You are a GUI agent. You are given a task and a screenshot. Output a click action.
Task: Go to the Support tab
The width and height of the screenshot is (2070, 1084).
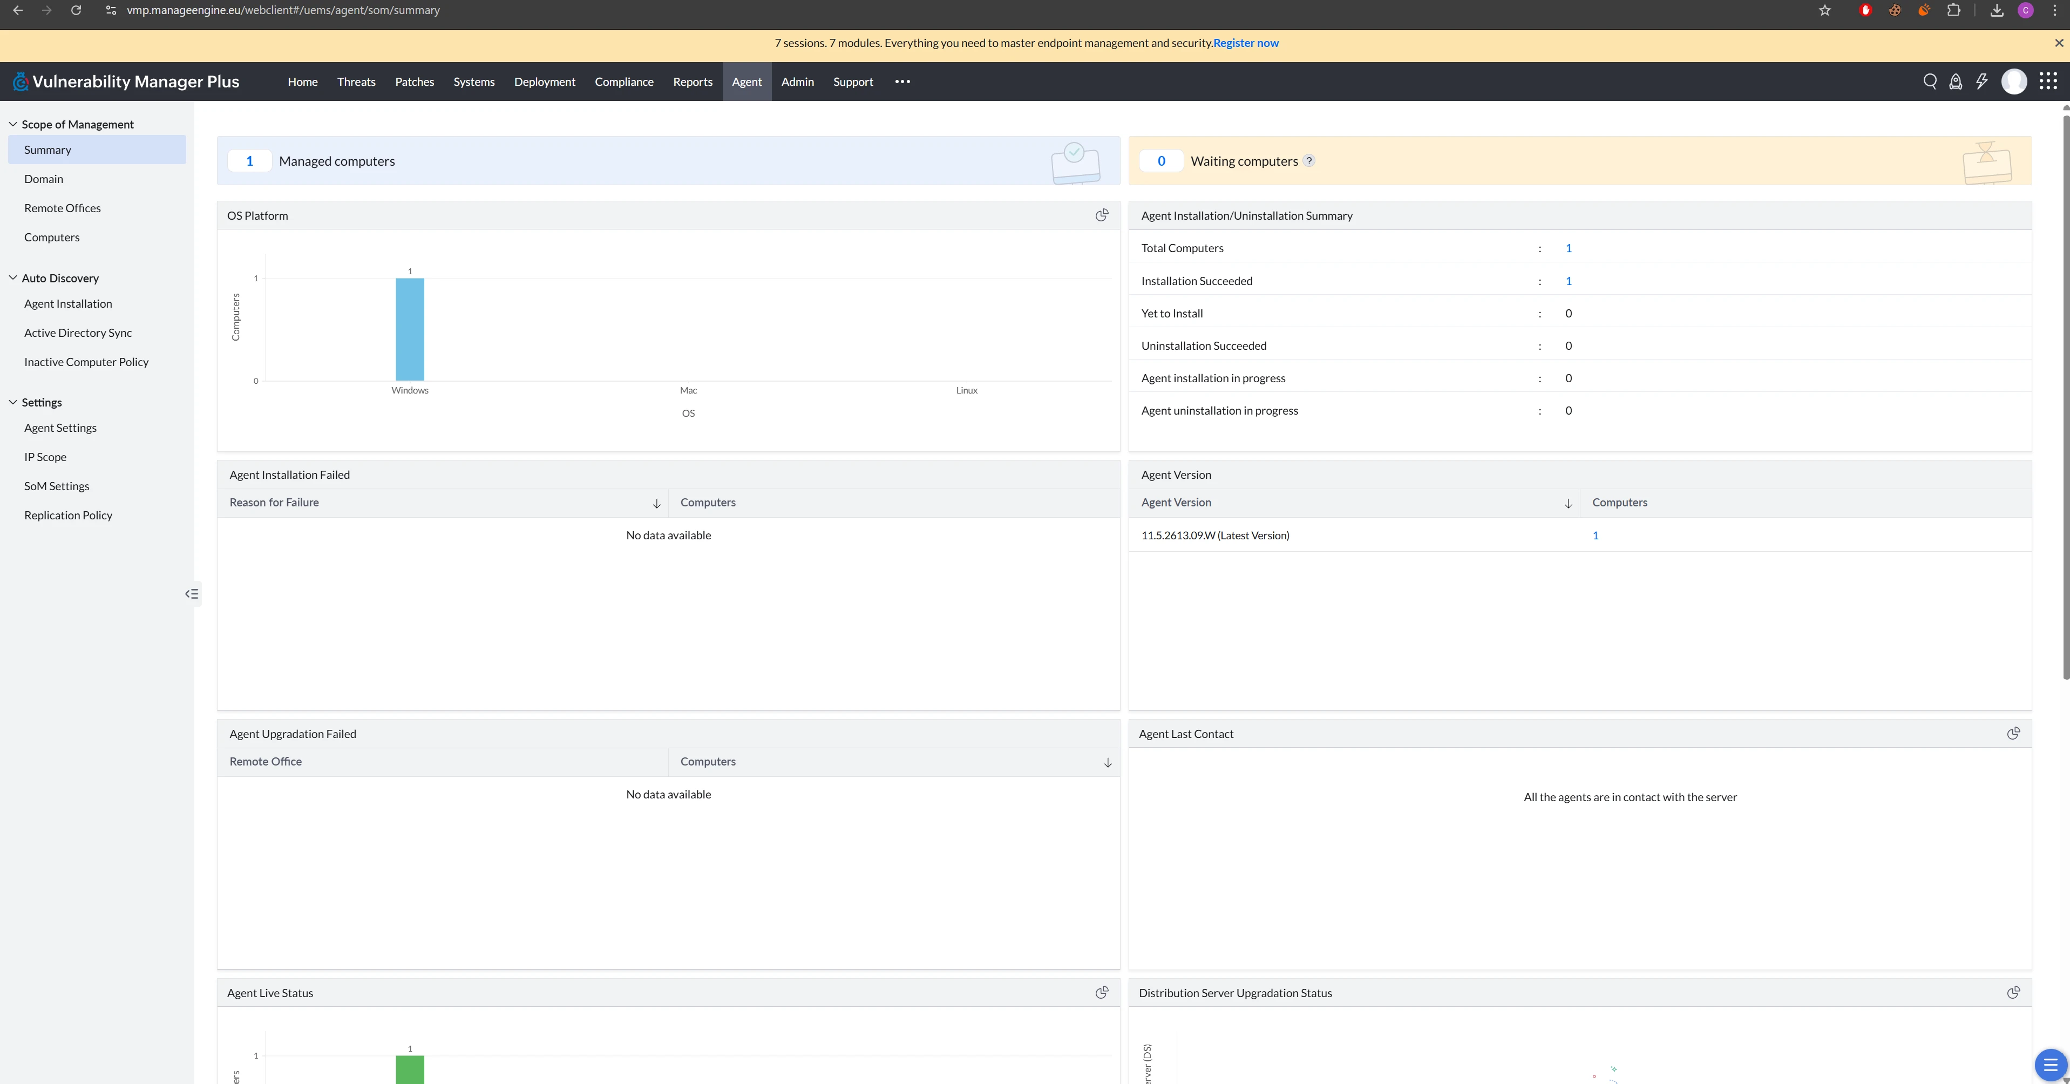[853, 81]
